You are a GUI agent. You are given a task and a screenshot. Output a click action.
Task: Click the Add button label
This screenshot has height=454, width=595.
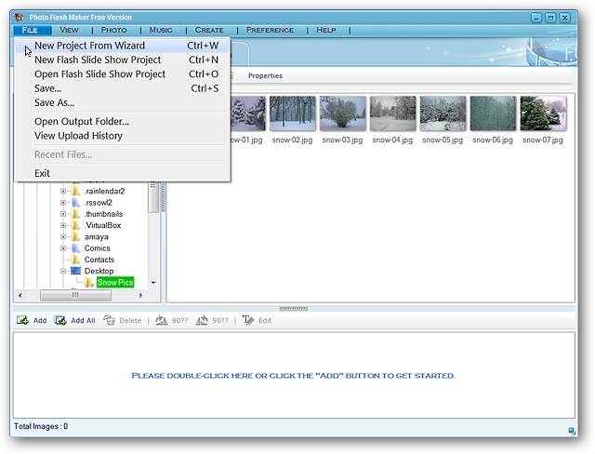(40, 320)
